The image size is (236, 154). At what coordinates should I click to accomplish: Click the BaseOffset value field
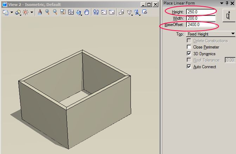click(x=200, y=25)
